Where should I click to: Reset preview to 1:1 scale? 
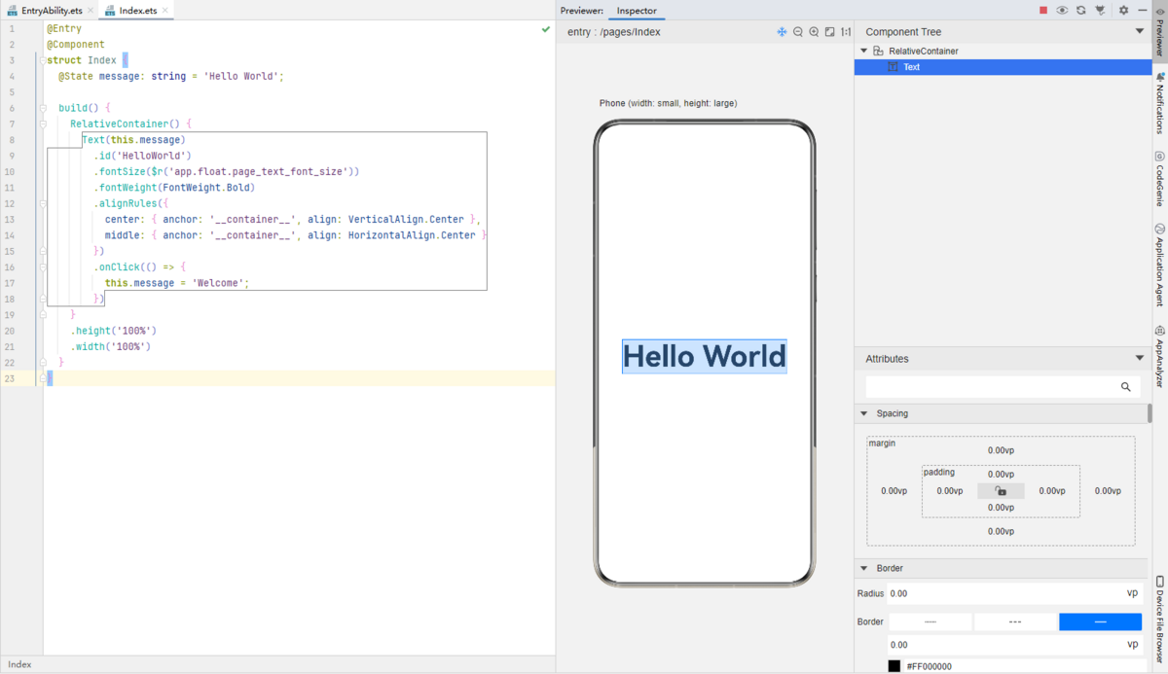pos(845,32)
